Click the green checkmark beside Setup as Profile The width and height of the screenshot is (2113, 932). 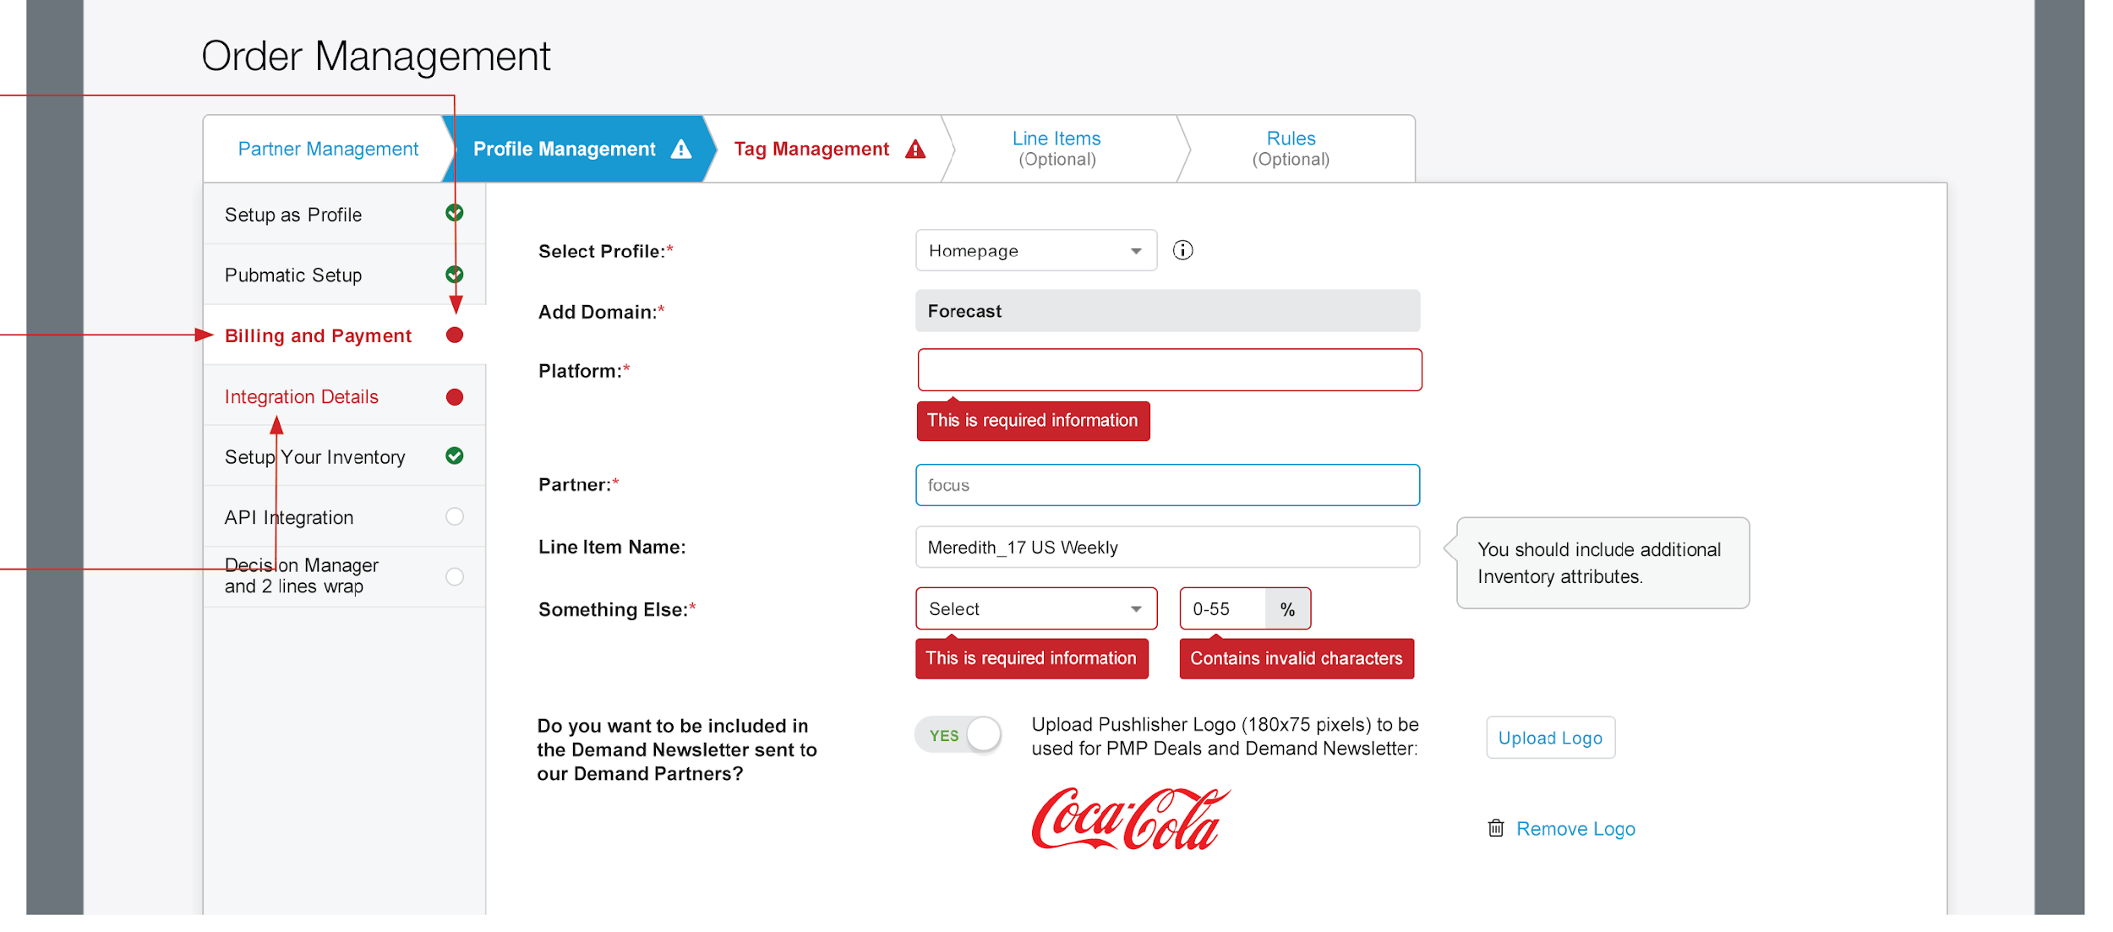455,214
